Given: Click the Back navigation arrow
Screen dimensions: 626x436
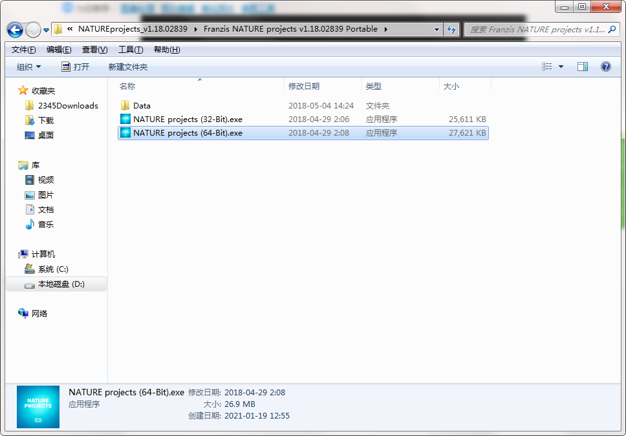Looking at the screenshot, I should point(15,30).
